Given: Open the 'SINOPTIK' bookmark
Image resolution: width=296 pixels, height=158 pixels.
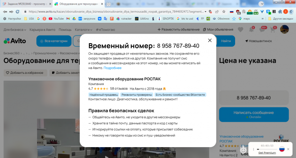Looking at the screenshot, I should tap(166, 19).
